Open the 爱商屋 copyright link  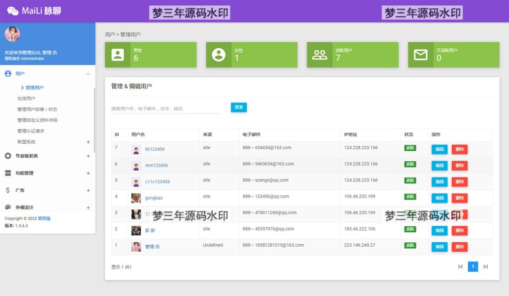[44, 218]
